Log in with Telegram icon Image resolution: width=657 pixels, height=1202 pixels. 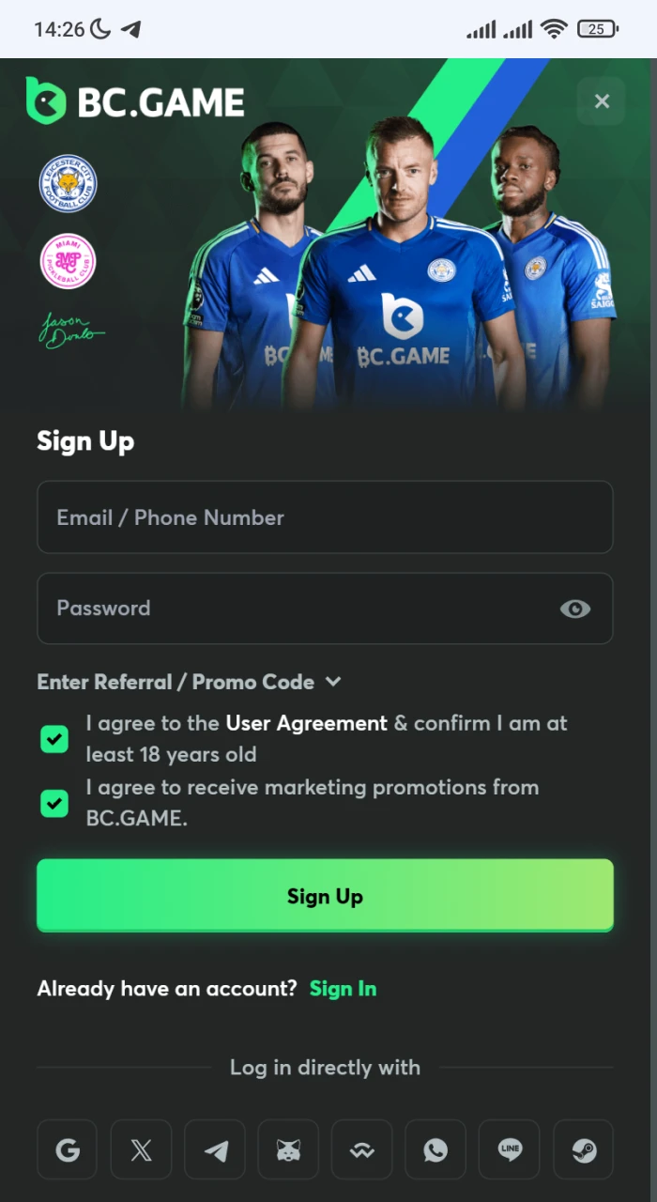215,1149
